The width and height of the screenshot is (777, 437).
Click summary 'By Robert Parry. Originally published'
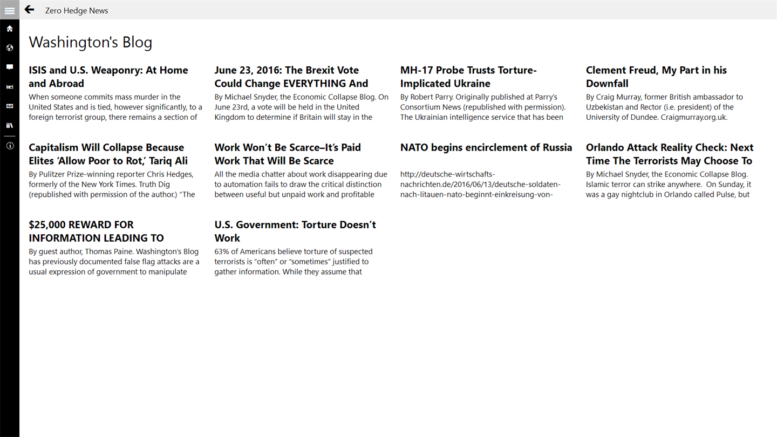click(483, 107)
